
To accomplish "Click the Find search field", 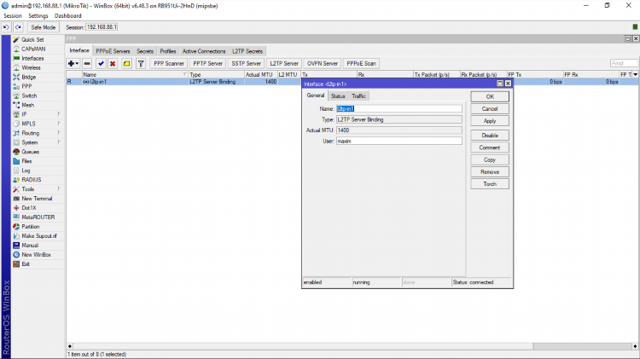I will 624,63.
